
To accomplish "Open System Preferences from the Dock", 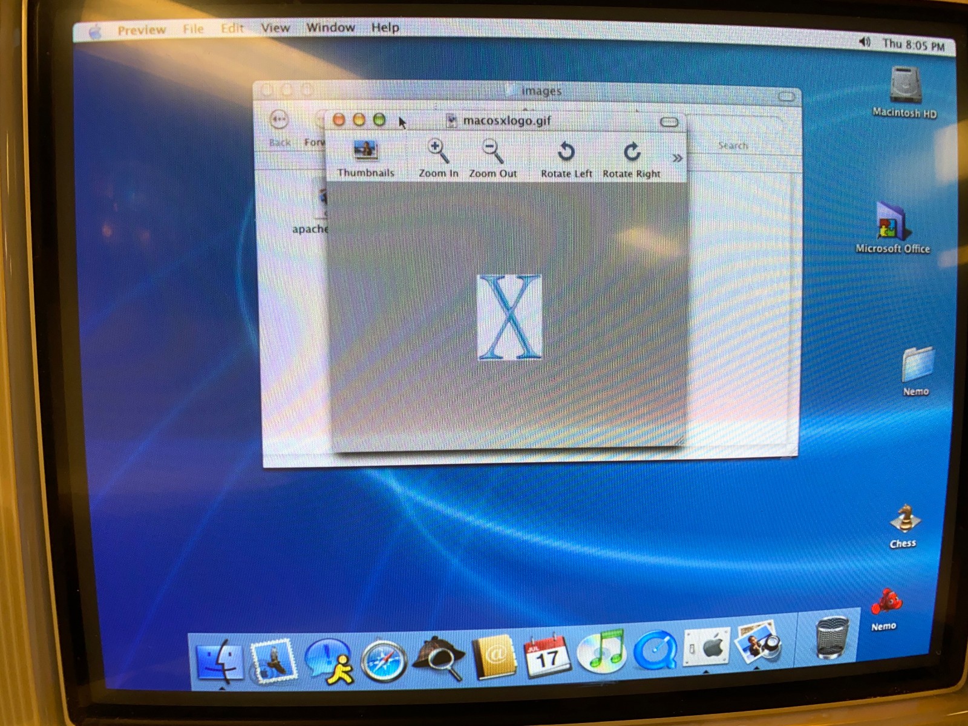I will click(707, 647).
